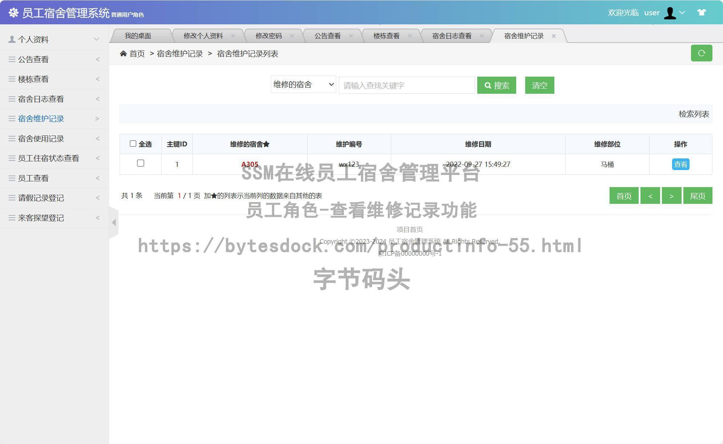Viewport: 723px width, 444px height.
Task: Collapse the 宿舍维护记录 sidebar chevron
Action: click(x=97, y=118)
